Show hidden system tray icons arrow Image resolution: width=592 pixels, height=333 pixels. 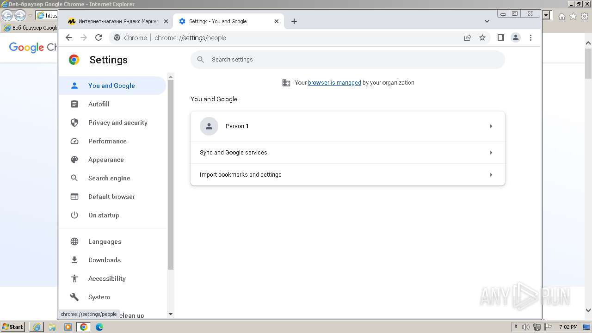[516, 327]
